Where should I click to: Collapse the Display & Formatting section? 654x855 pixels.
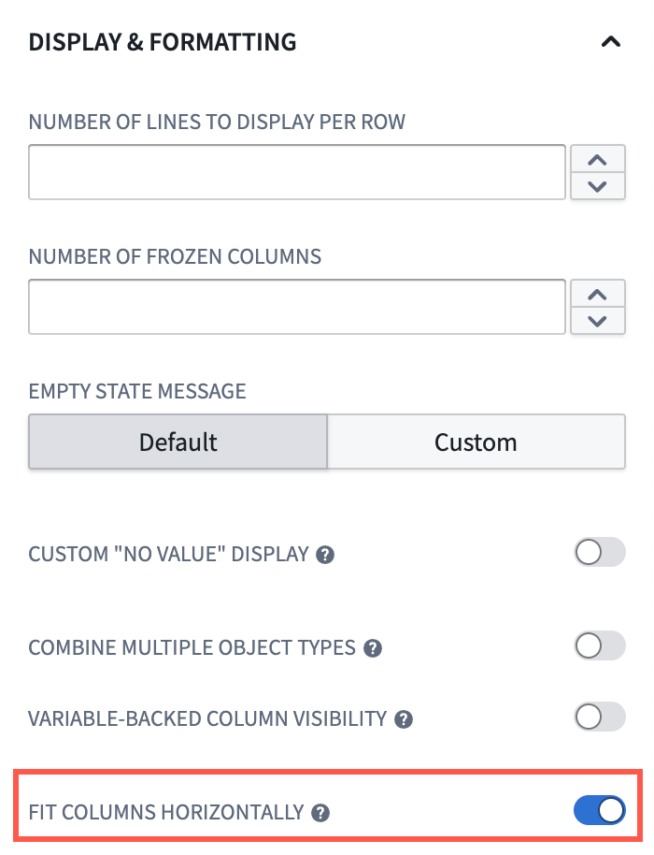(612, 41)
